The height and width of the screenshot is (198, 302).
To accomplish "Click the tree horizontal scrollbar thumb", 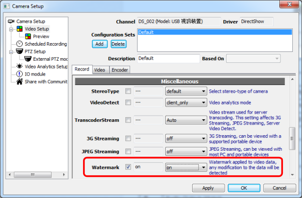I will click(33, 174).
